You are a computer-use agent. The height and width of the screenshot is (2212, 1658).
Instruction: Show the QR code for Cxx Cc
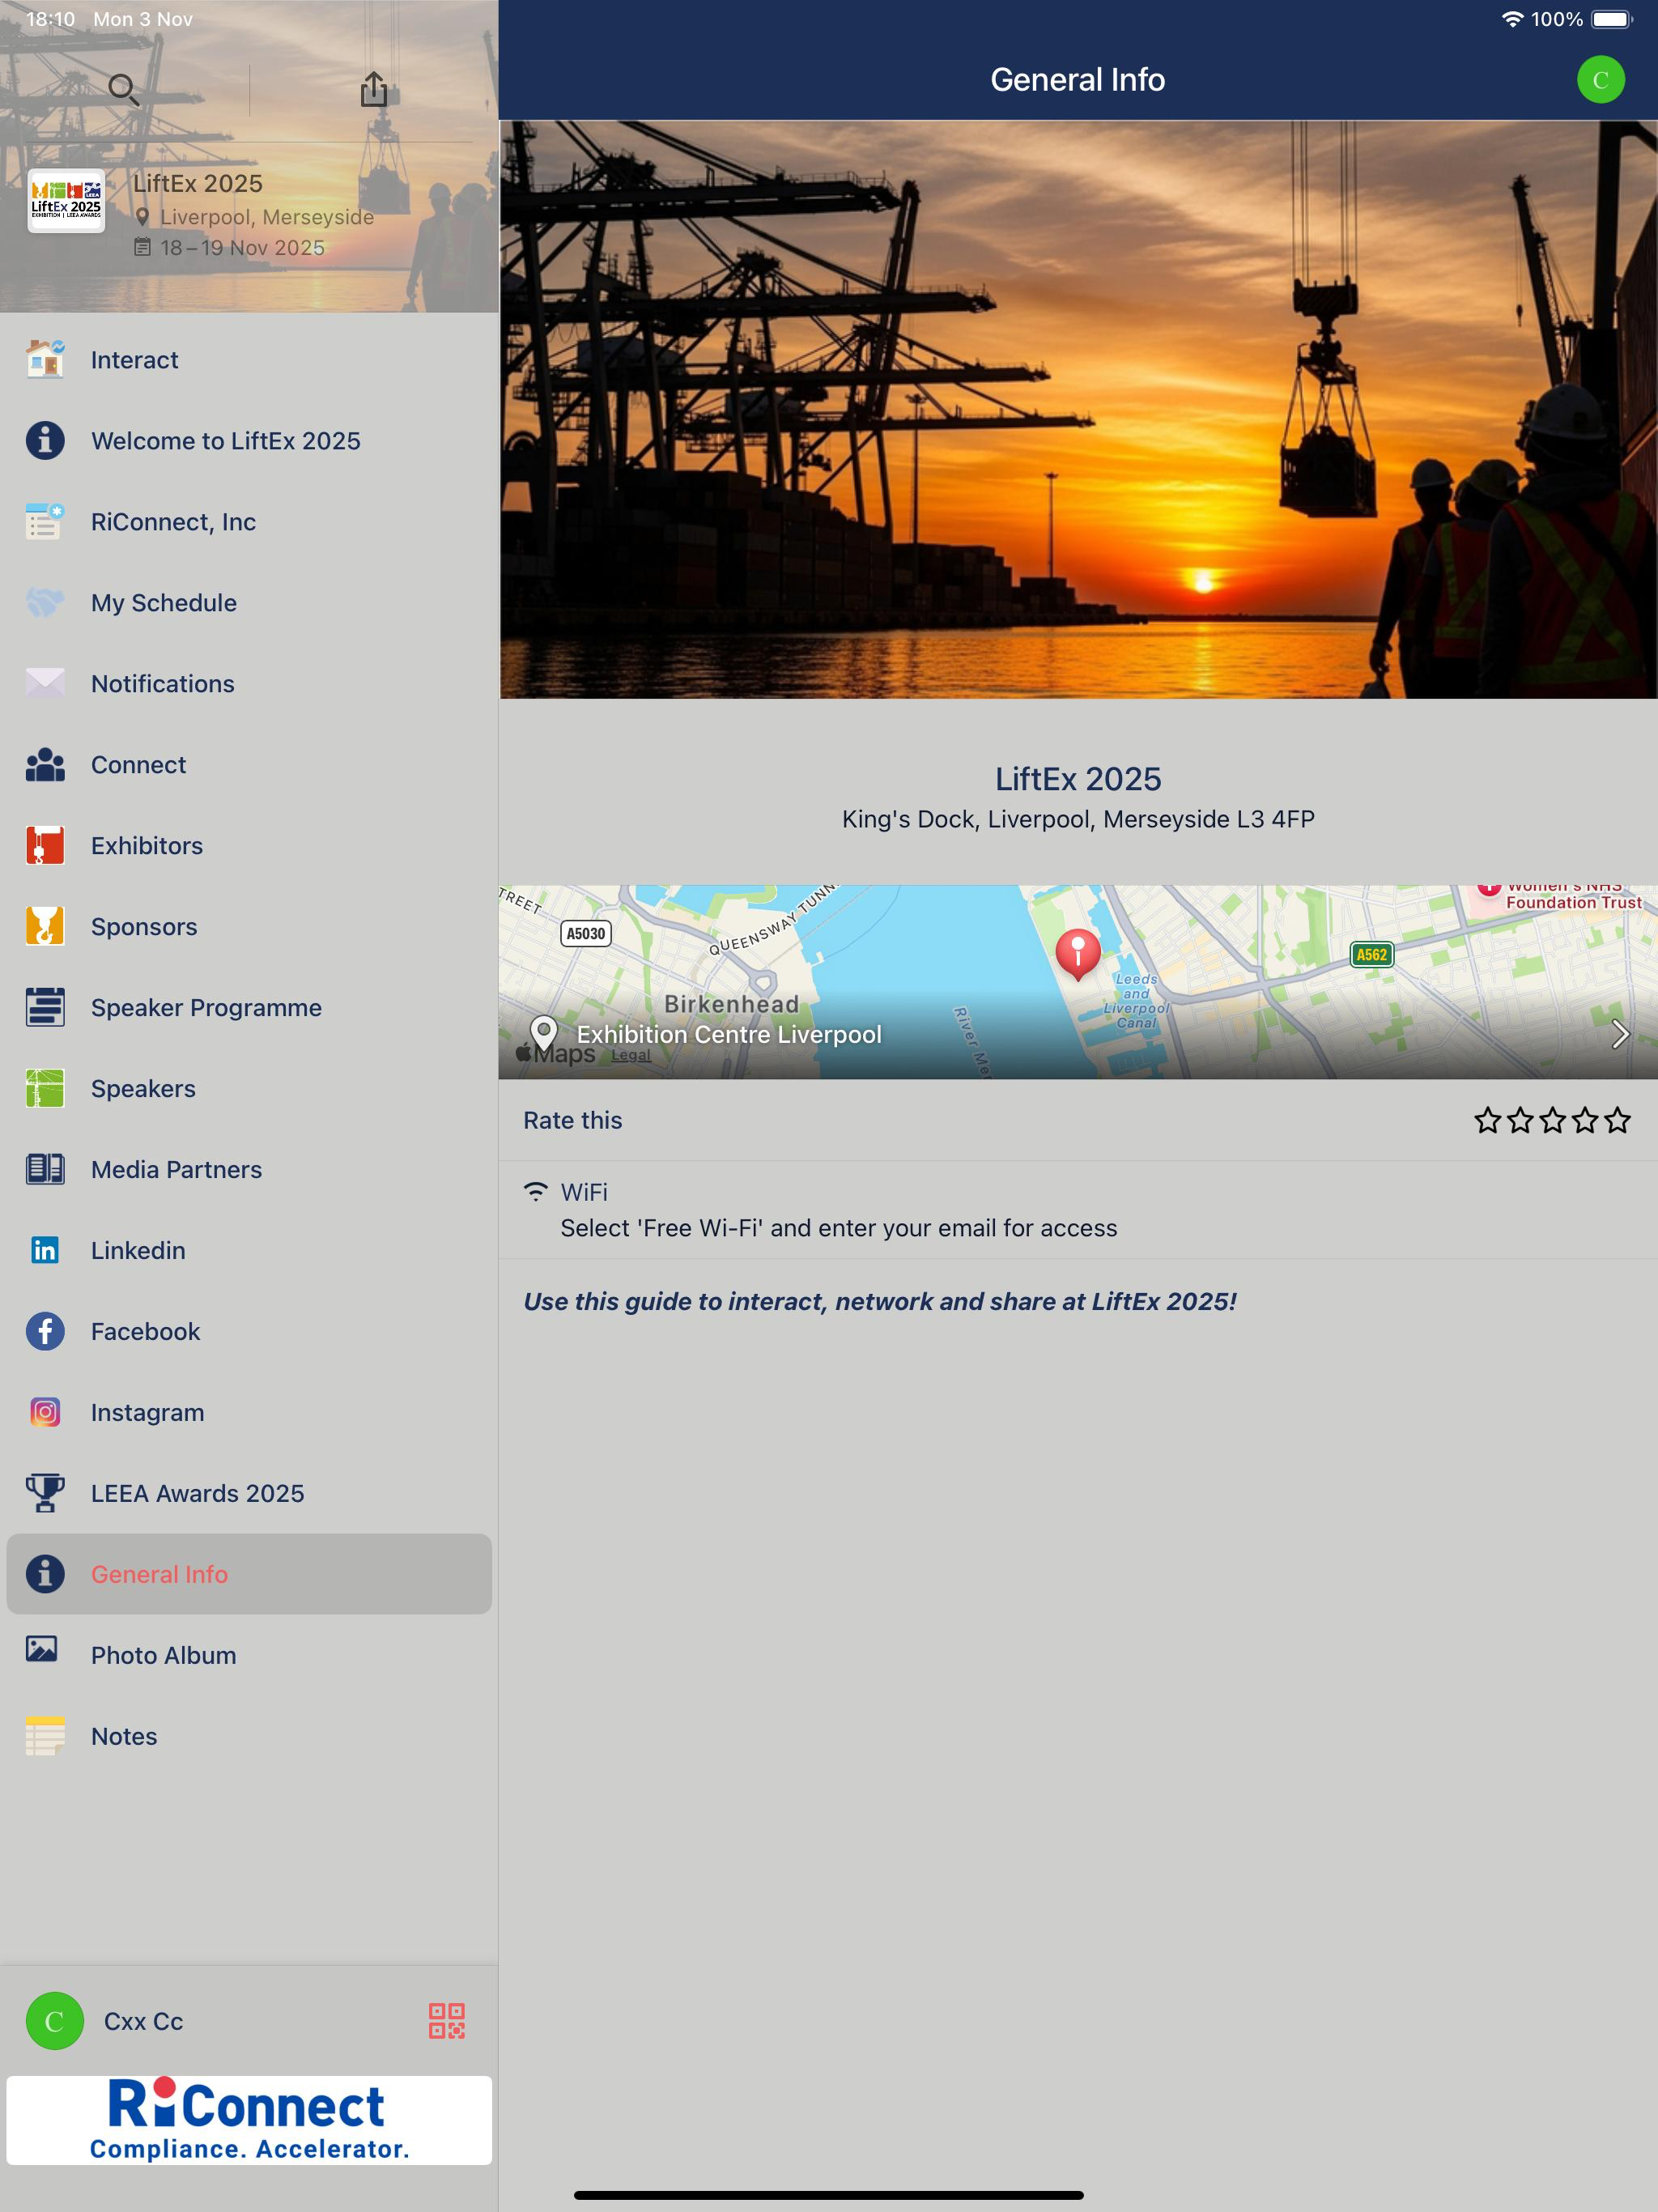(446, 2021)
